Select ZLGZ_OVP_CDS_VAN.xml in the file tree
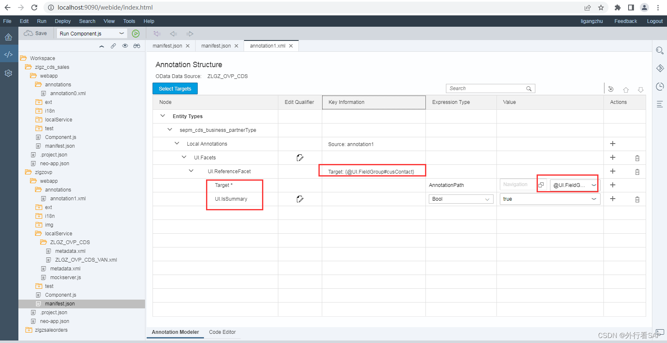667x343 pixels. (x=86, y=260)
